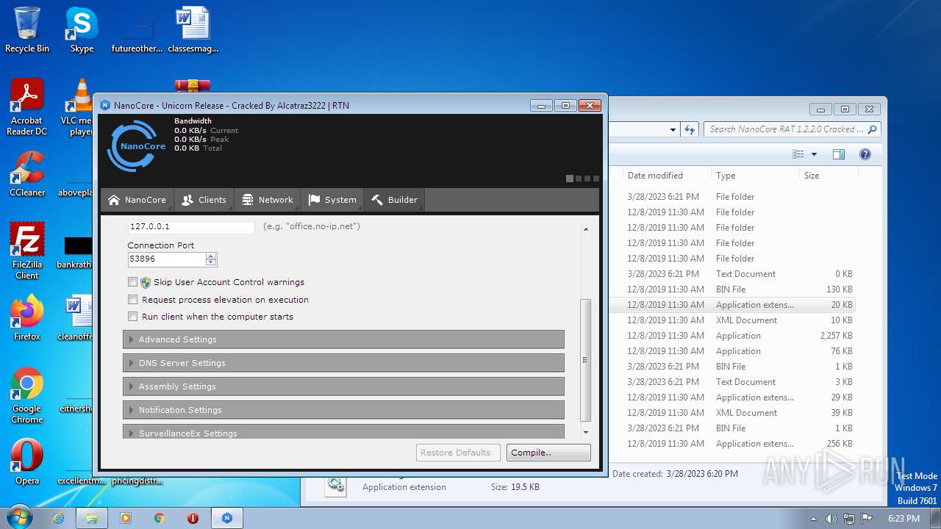The image size is (941, 529).
Task: Select the System tab
Action: [332, 200]
